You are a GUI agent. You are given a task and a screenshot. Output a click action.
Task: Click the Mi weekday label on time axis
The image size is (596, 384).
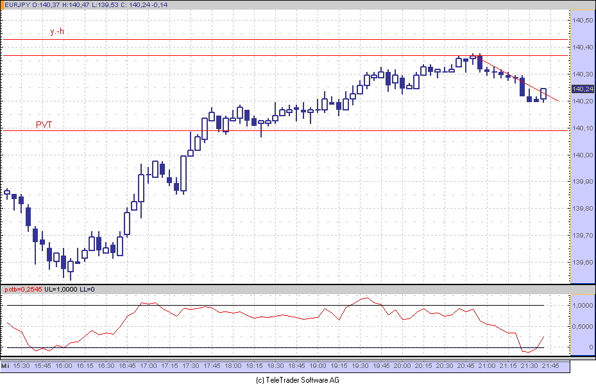tap(5, 366)
